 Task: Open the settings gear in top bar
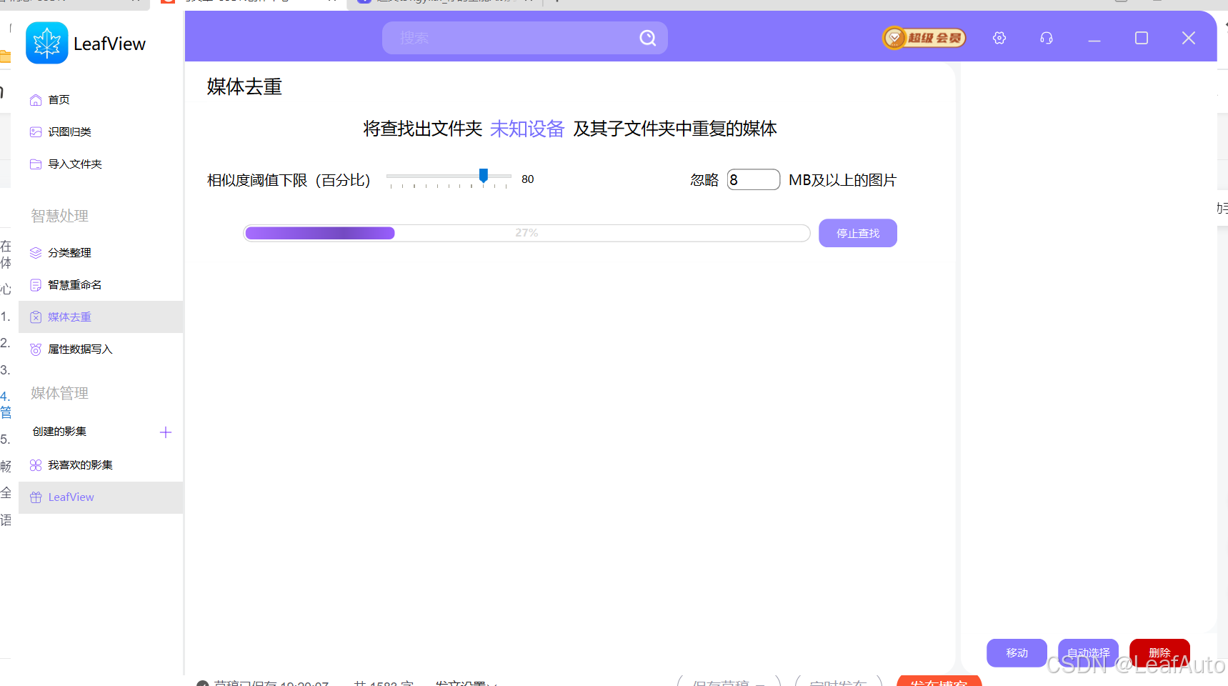999,38
